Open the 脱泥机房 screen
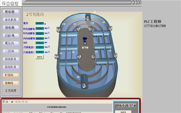The image size is (181, 113). click(11, 67)
